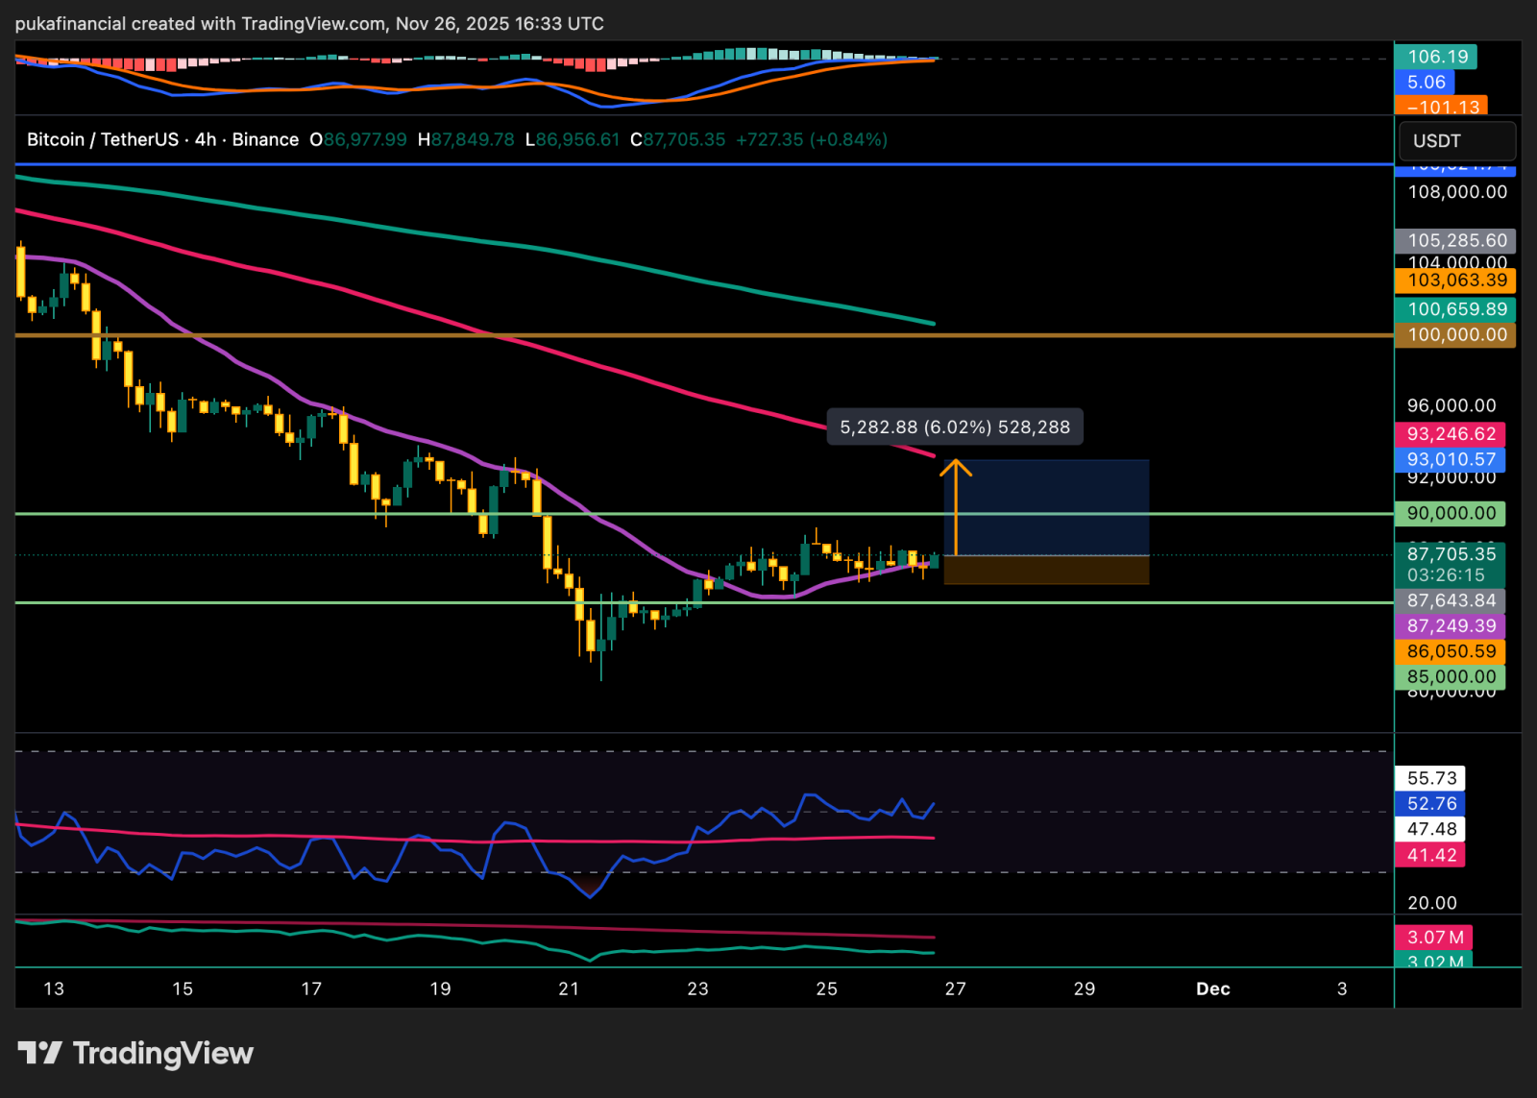Click the TradingView logo icon
Viewport: 1537px width, 1098px height.
[39, 1053]
